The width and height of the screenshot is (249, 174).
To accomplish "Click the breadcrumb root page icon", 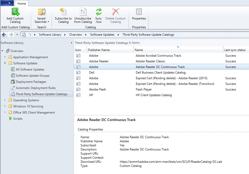I will coord(24,35).
